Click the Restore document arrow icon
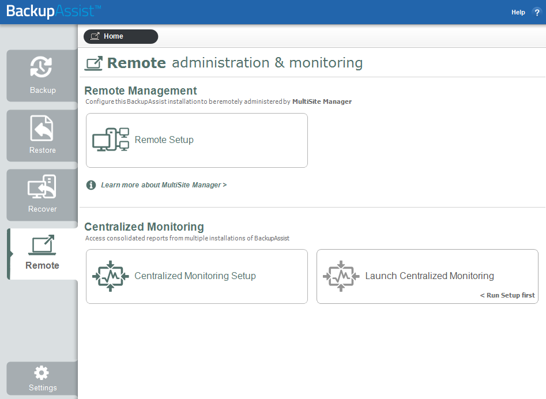The image size is (546, 399). click(x=42, y=128)
